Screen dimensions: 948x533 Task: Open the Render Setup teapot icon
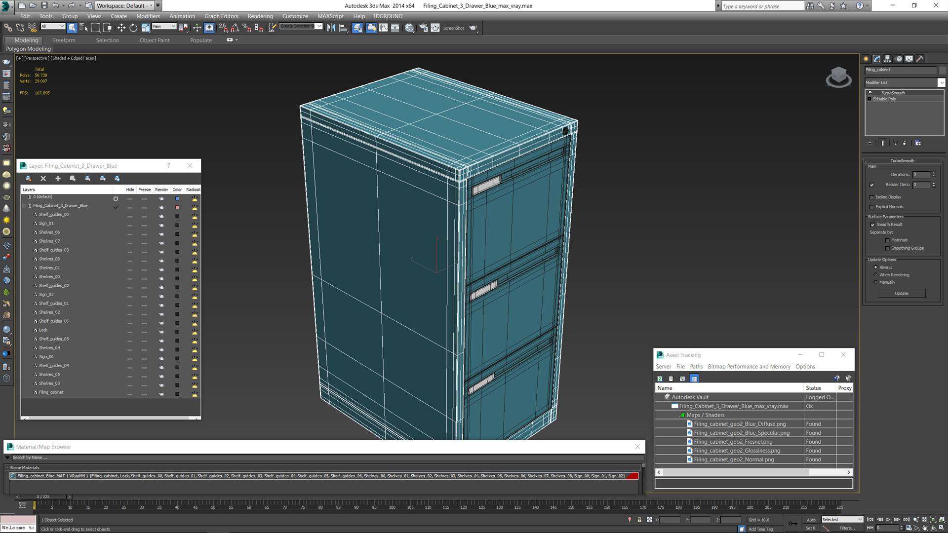tap(423, 28)
